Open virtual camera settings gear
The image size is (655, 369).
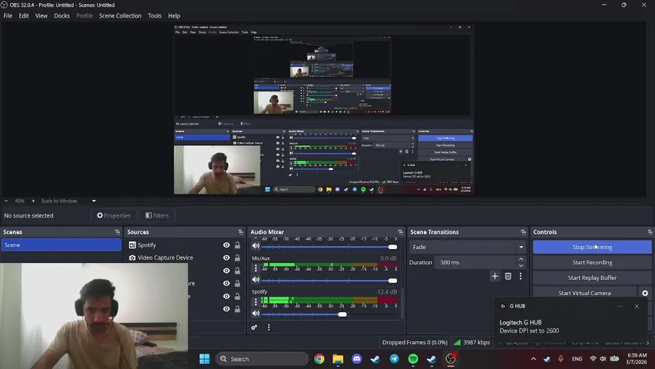(x=645, y=293)
